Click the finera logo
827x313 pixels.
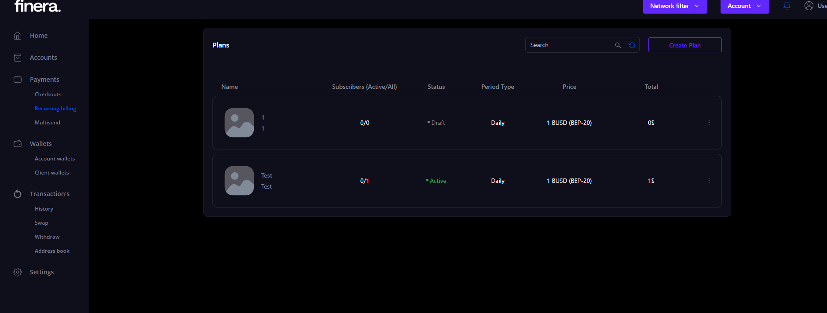coord(37,6)
